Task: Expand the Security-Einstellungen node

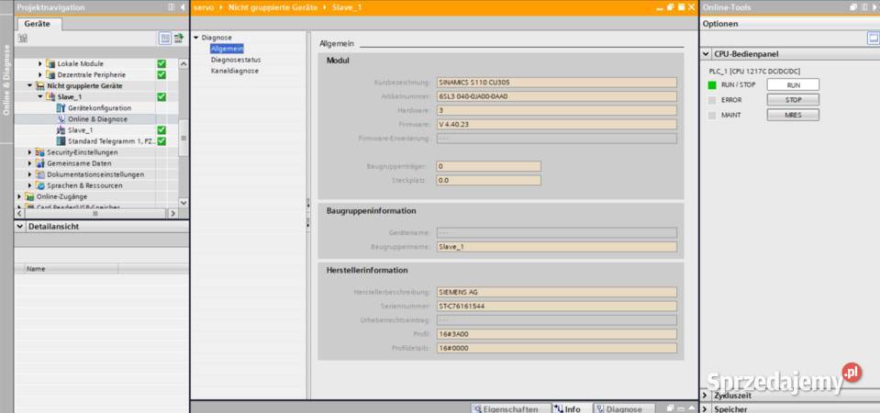Action: tap(29, 152)
